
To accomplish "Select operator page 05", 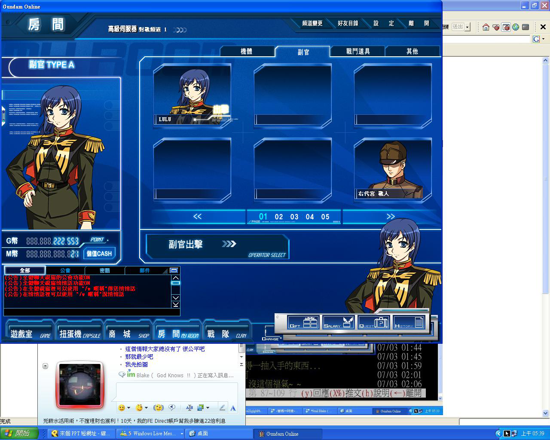I will (325, 217).
